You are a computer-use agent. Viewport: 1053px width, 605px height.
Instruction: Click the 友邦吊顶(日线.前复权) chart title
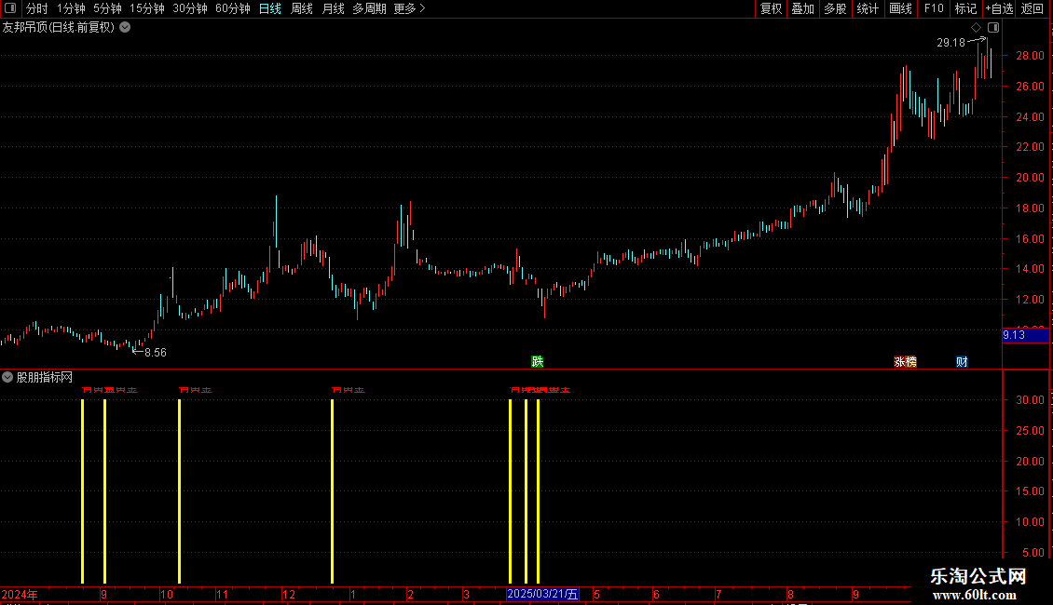pyautogui.click(x=59, y=28)
